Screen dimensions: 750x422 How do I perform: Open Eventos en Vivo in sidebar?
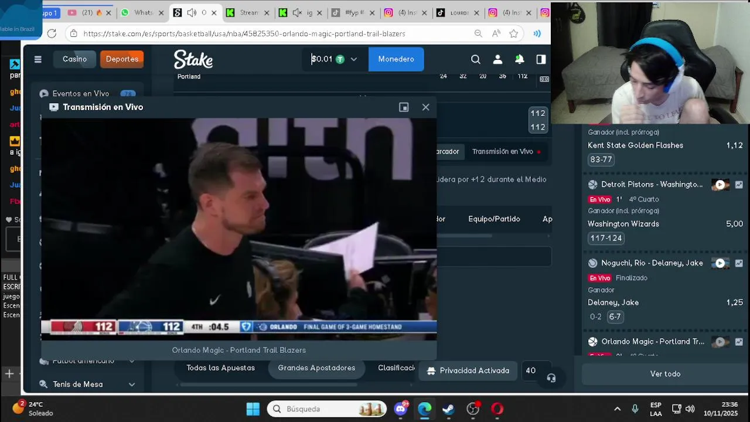[80, 94]
